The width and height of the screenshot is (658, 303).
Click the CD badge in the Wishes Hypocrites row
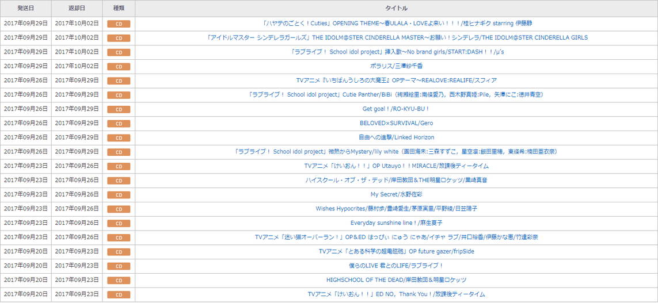(119, 209)
